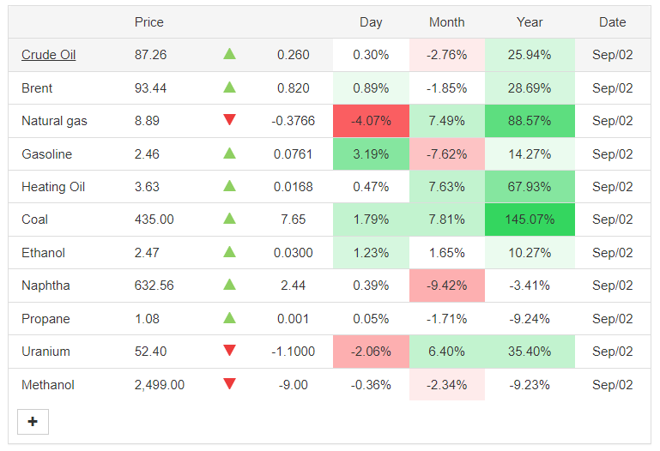This screenshot has width=660, height=451.
Task: Select the Natural gas commodity name
Action: (x=54, y=121)
